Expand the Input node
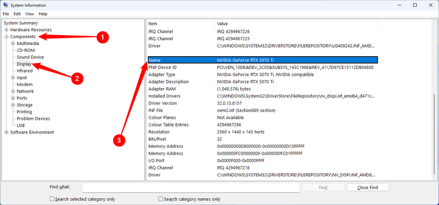This screenshot has height=205, width=439. [x=13, y=78]
